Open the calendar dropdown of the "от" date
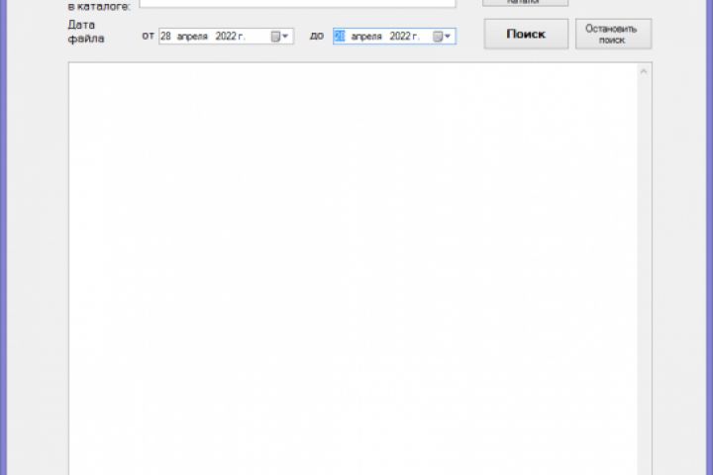This screenshot has width=713, height=475. [279, 37]
